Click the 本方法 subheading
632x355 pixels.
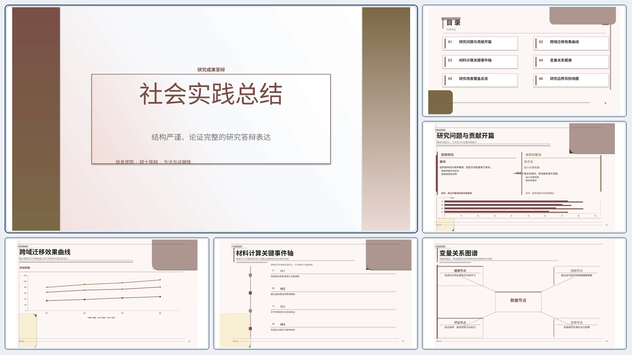coord(528,162)
